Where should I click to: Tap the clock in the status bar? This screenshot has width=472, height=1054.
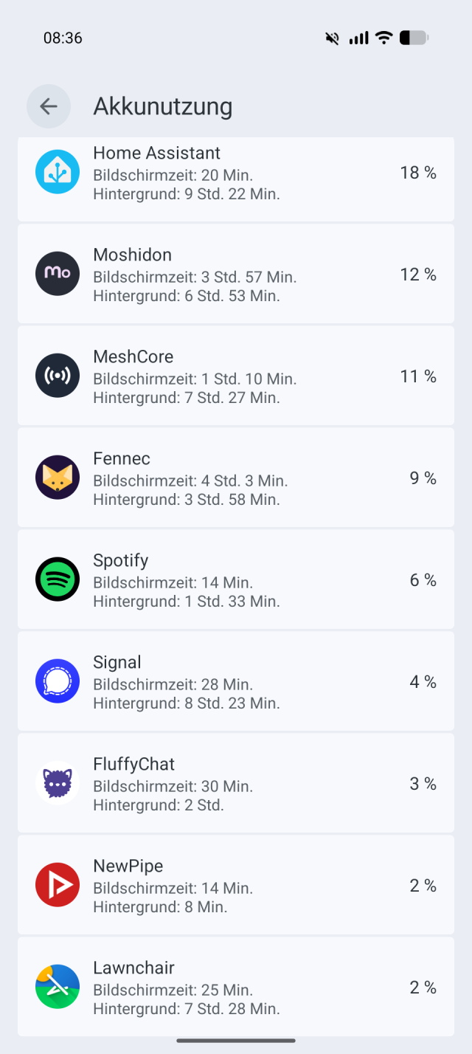tap(62, 38)
